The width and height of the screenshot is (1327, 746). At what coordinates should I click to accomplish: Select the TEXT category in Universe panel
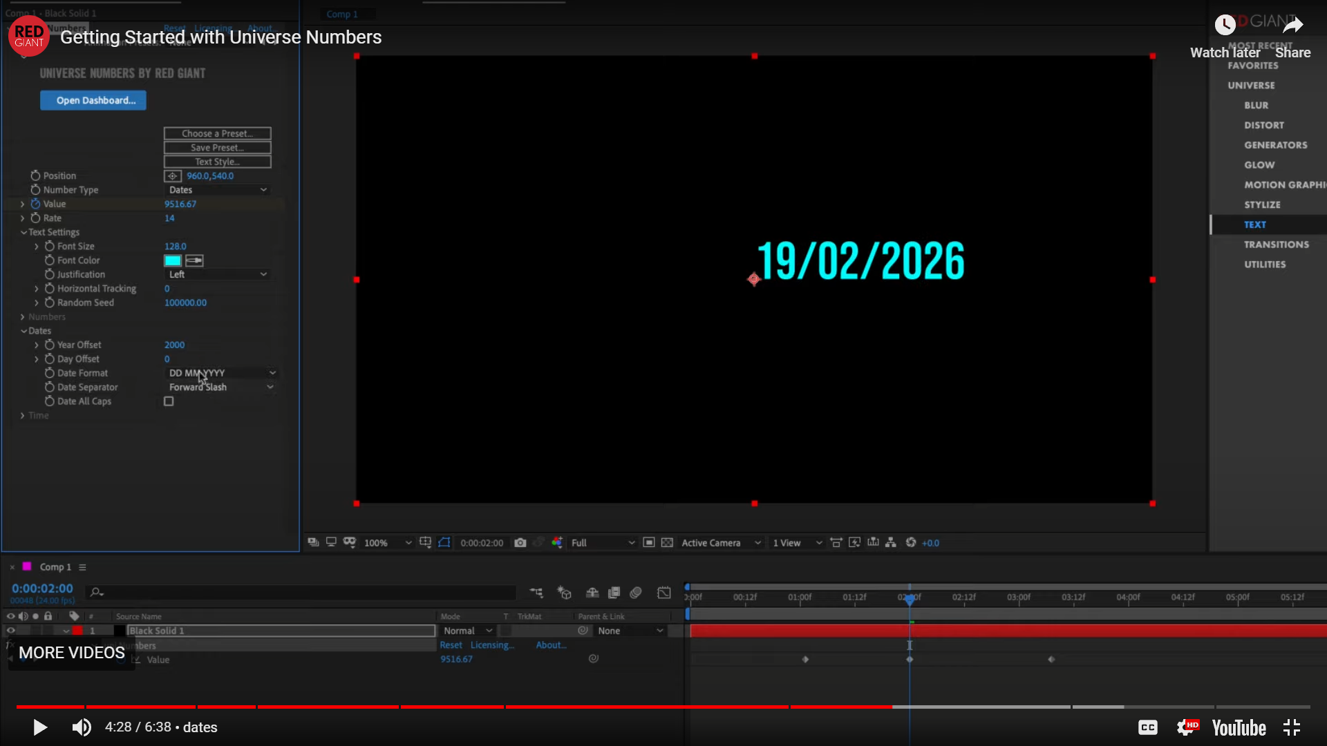[1255, 225]
